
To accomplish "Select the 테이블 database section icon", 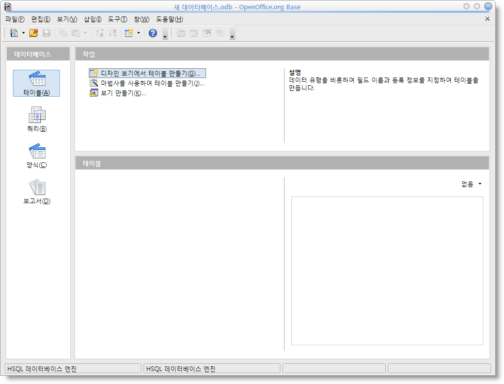I will (x=36, y=83).
